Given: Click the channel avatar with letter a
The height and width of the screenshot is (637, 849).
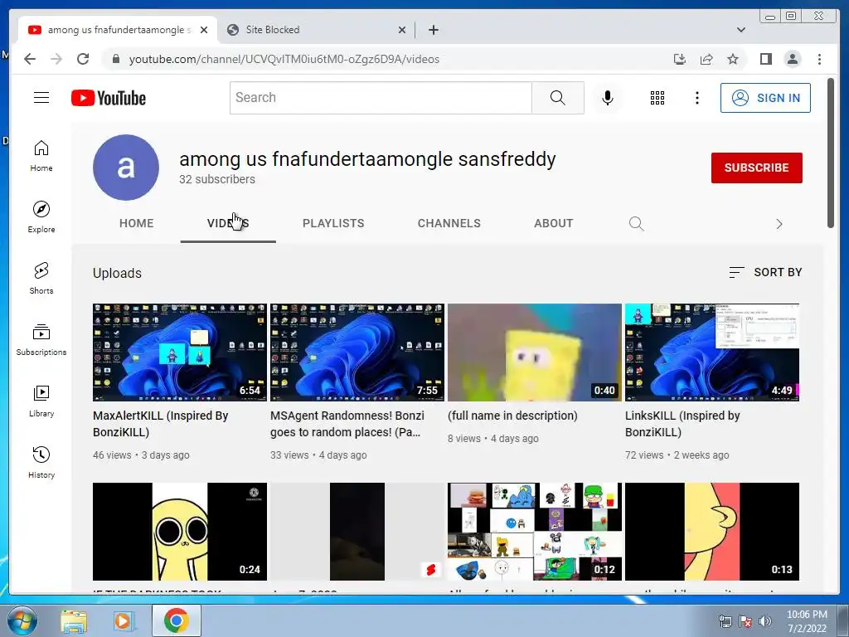Looking at the screenshot, I should pos(126,168).
